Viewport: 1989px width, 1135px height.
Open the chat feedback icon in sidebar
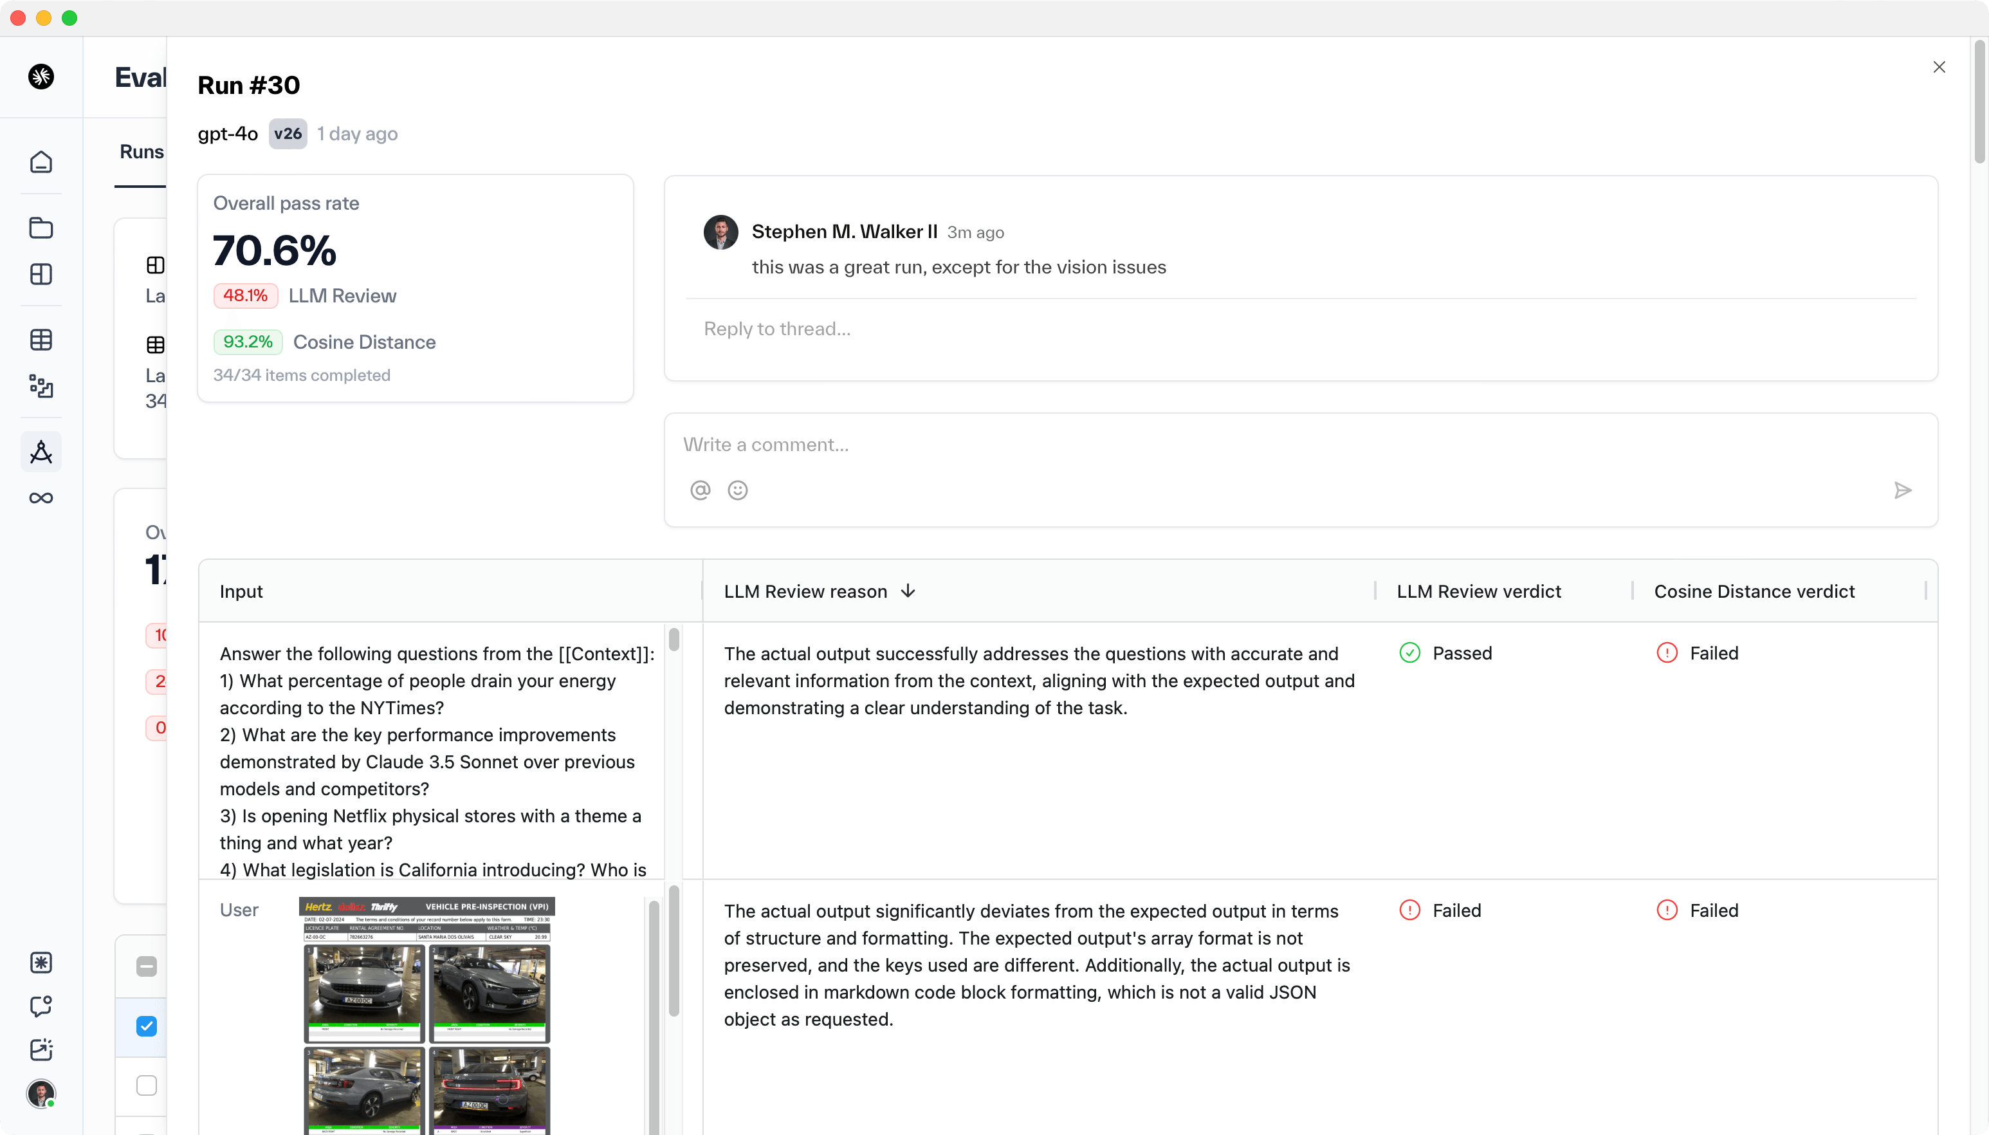[41, 1006]
